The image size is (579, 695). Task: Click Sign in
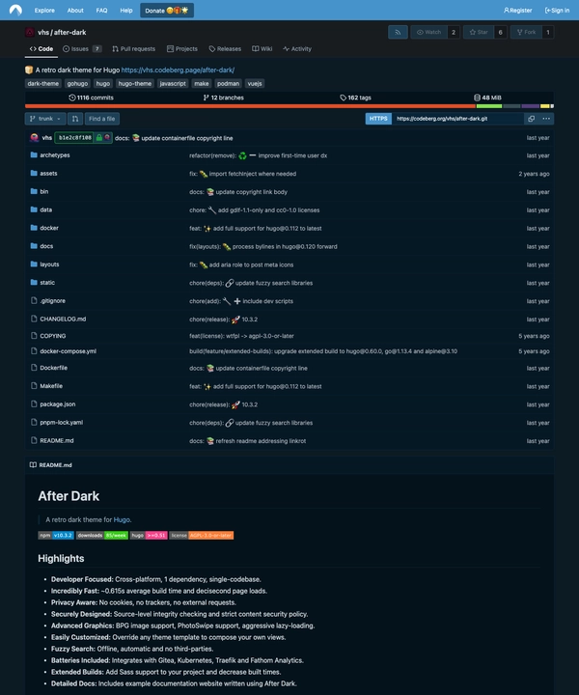coord(558,11)
